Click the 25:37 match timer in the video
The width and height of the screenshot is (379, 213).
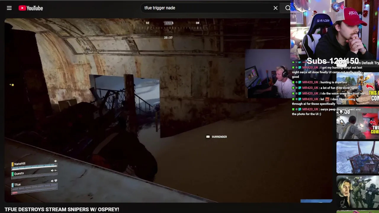point(168,38)
